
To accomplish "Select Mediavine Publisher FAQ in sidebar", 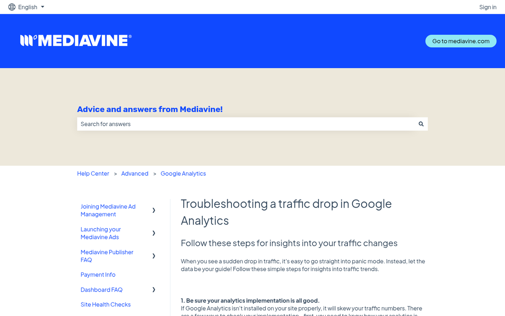I will [x=107, y=256].
